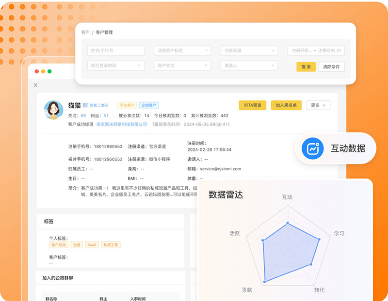Viewport: 388px width, 301px height.
Task: Close the customer detail panel with X
Action: [35, 85]
